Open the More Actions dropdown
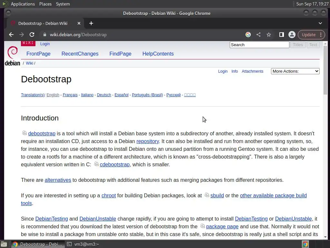330x248 pixels. coord(295,71)
